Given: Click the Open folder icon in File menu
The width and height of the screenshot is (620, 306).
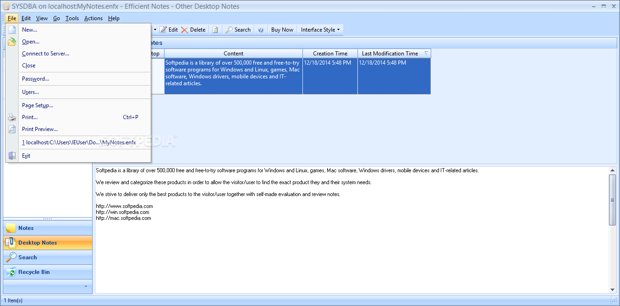Looking at the screenshot, I should click(12, 42).
